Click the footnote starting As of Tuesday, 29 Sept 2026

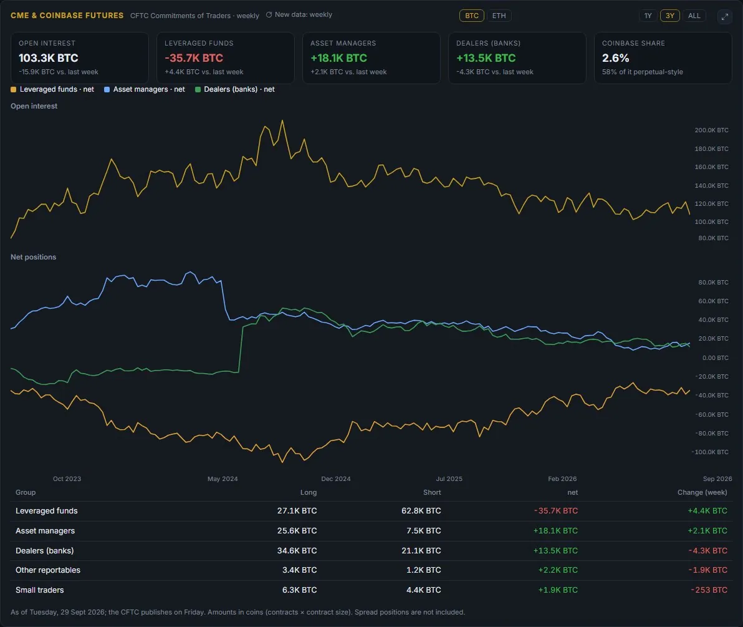click(x=238, y=612)
